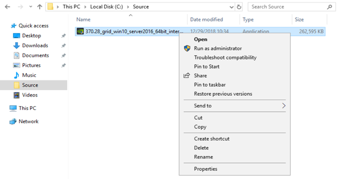Unpin Desktop using its pin icon
Screen dimensions: 340x179
tap(63, 36)
